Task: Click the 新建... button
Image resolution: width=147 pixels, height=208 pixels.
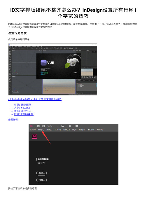Action: tap(41, 173)
